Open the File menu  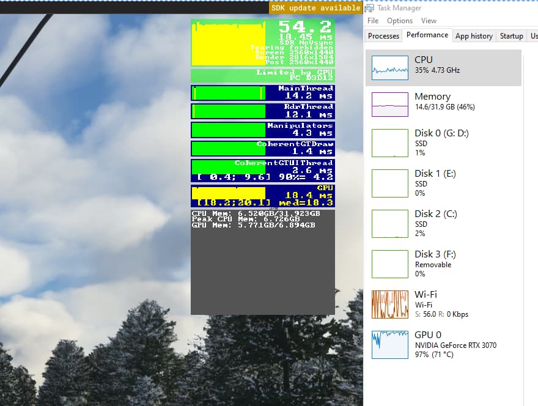[x=372, y=20]
